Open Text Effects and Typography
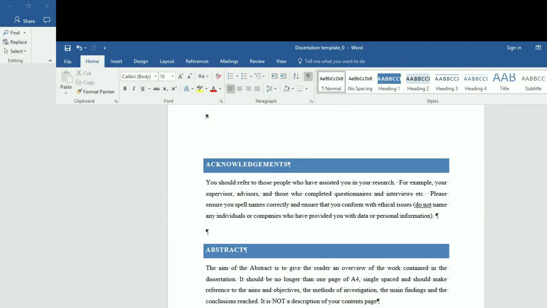The width and height of the screenshot is (547, 308). click(186, 89)
